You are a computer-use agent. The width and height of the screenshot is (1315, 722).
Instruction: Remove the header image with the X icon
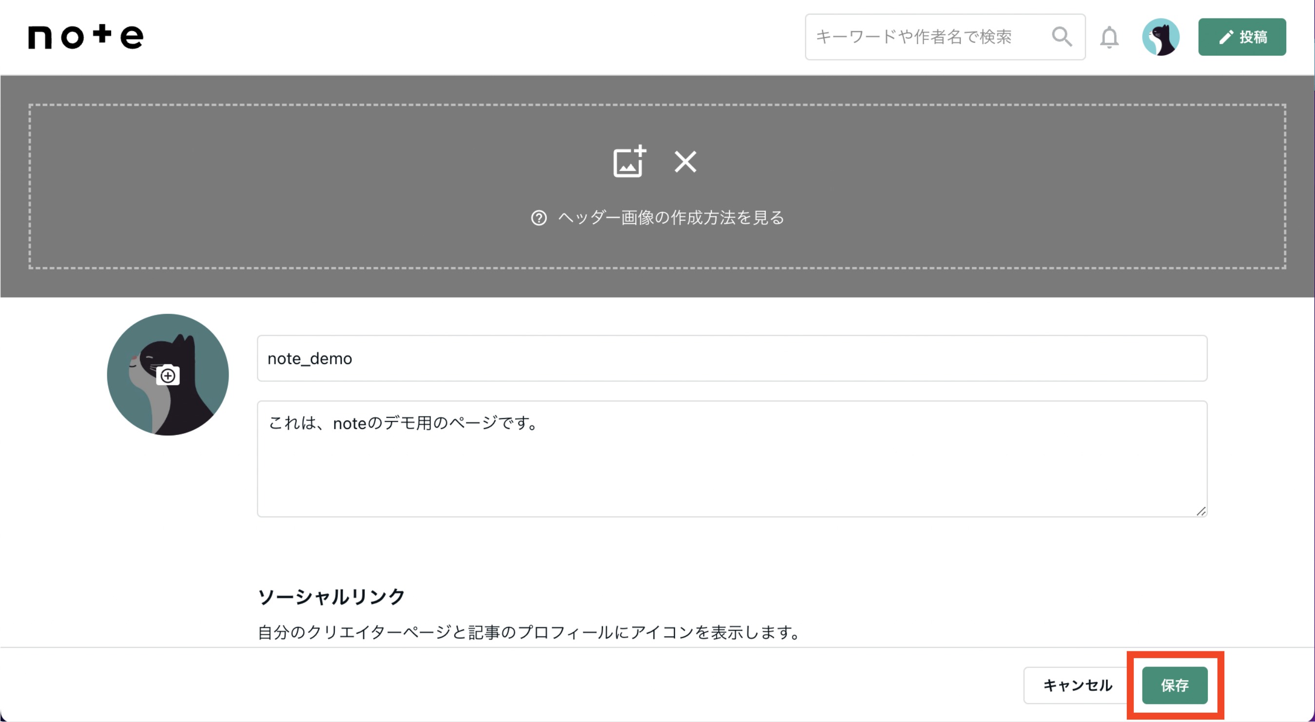coord(685,162)
